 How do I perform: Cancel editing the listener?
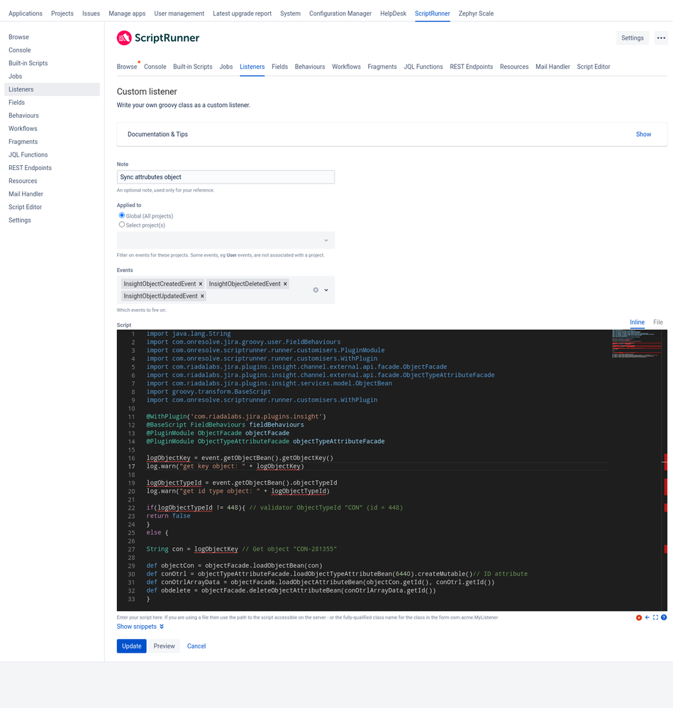coord(196,646)
